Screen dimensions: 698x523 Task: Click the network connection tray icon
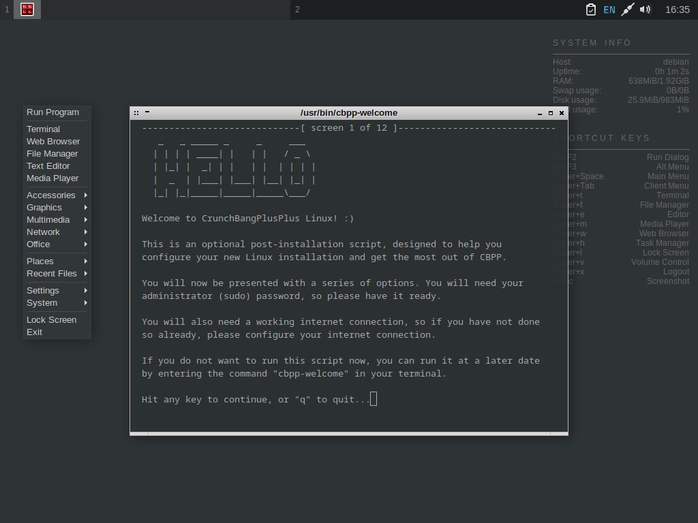tap(627, 10)
